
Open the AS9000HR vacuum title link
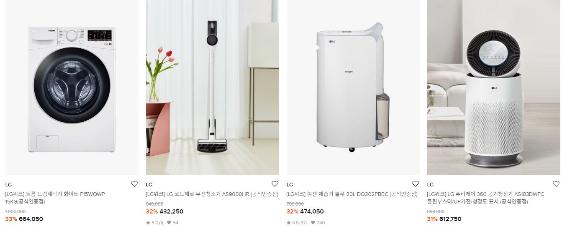212,194
